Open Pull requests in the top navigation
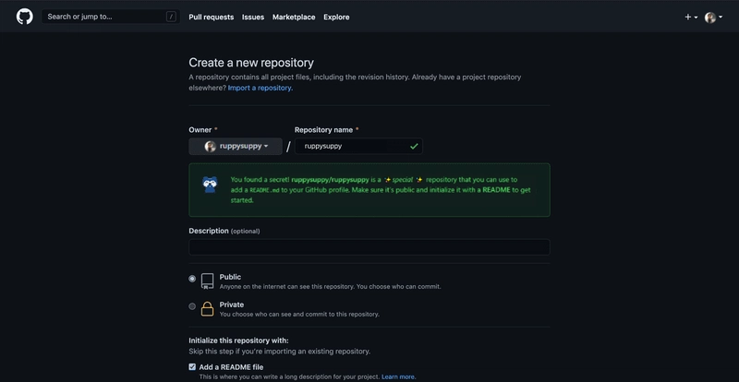Image resolution: width=739 pixels, height=382 pixels. [x=212, y=17]
